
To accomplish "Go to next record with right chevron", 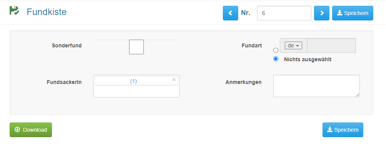I will [x=322, y=13].
